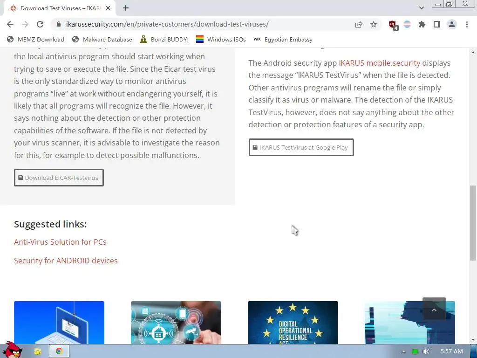Open the Angry Birds start button
This screenshot has height=358, width=477.
tap(13, 350)
